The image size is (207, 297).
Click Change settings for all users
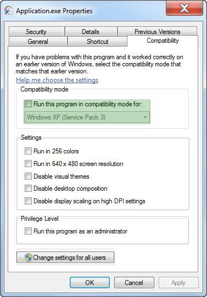click(65, 257)
